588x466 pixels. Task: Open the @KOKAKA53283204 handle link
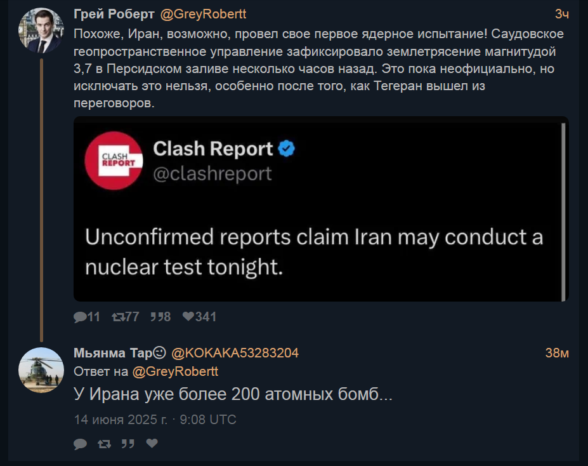[235, 353]
